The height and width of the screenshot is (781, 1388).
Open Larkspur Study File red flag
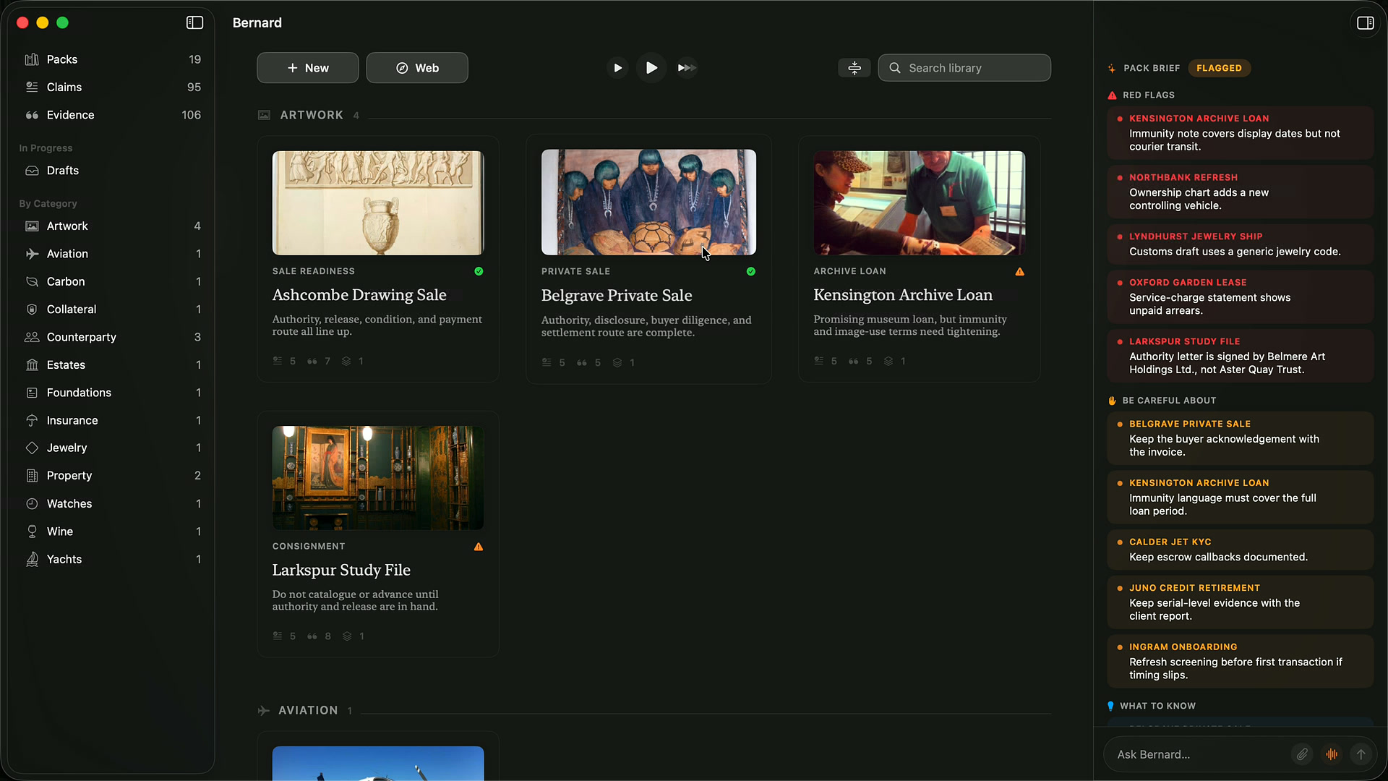click(x=1240, y=356)
